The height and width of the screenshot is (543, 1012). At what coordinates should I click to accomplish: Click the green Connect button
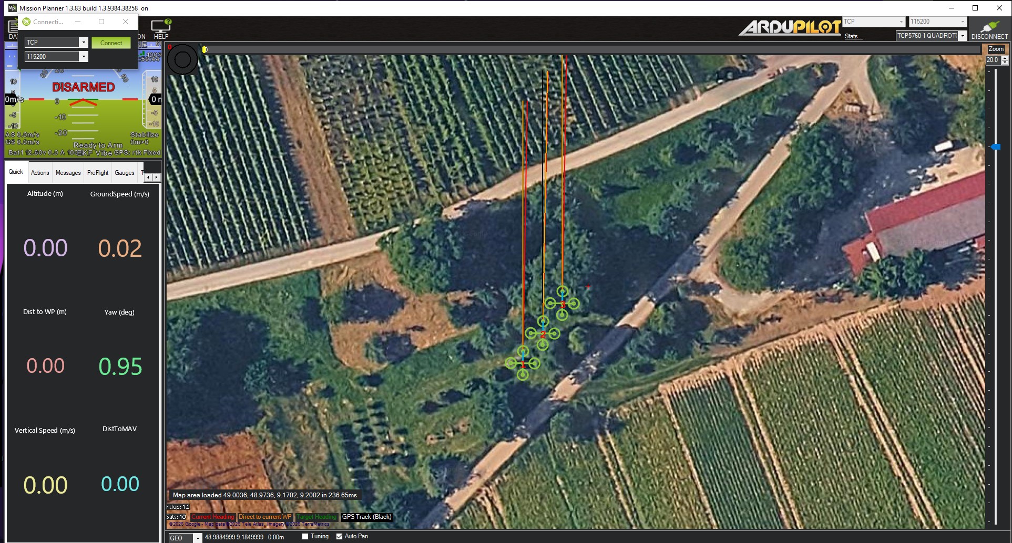tap(111, 43)
